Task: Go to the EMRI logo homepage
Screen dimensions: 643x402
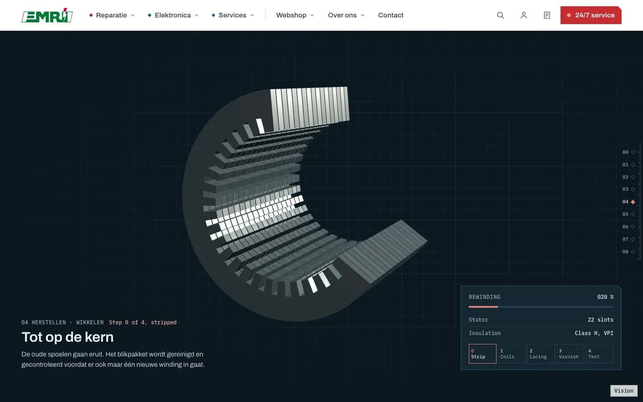Action: click(x=47, y=15)
